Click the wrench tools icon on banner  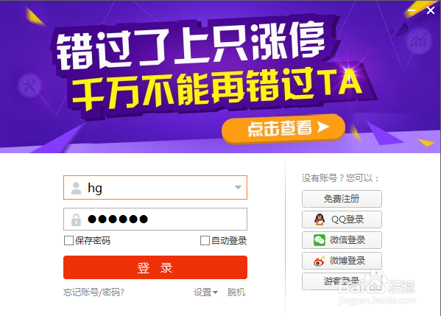[x=29, y=85]
